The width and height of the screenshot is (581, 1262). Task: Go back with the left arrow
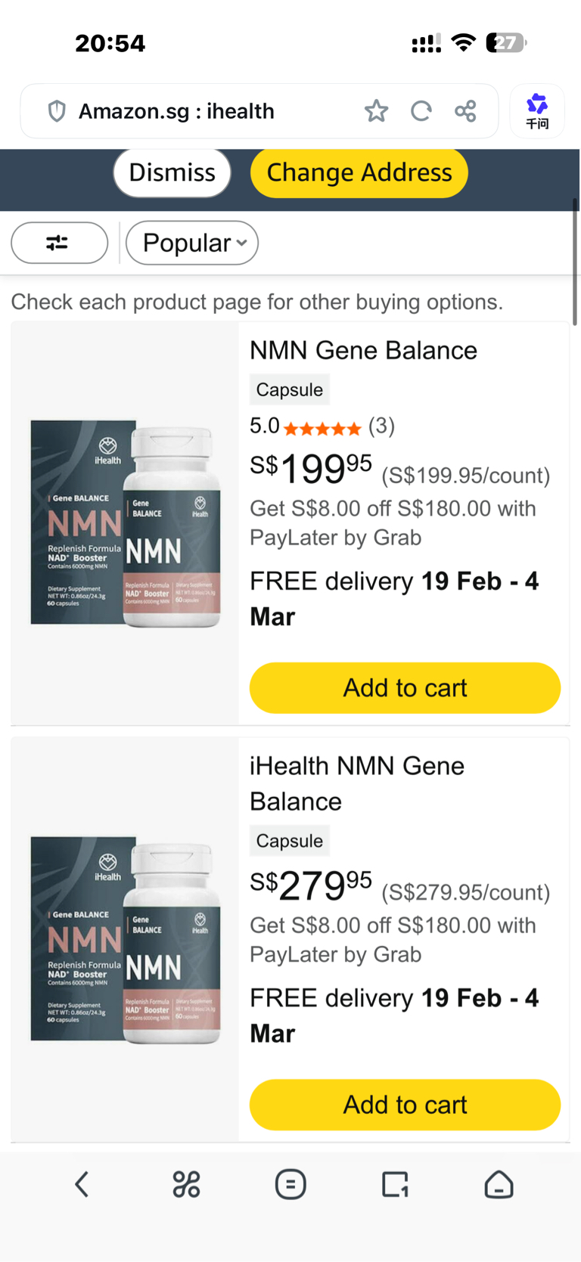[82, 1184]
